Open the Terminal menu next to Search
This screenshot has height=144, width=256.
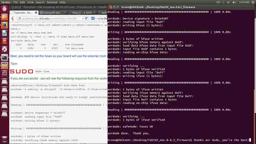coord(52,2)
